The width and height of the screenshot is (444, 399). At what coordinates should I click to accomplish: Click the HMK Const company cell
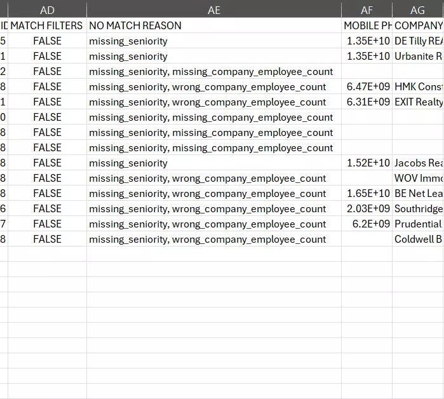tap(417, 86)
